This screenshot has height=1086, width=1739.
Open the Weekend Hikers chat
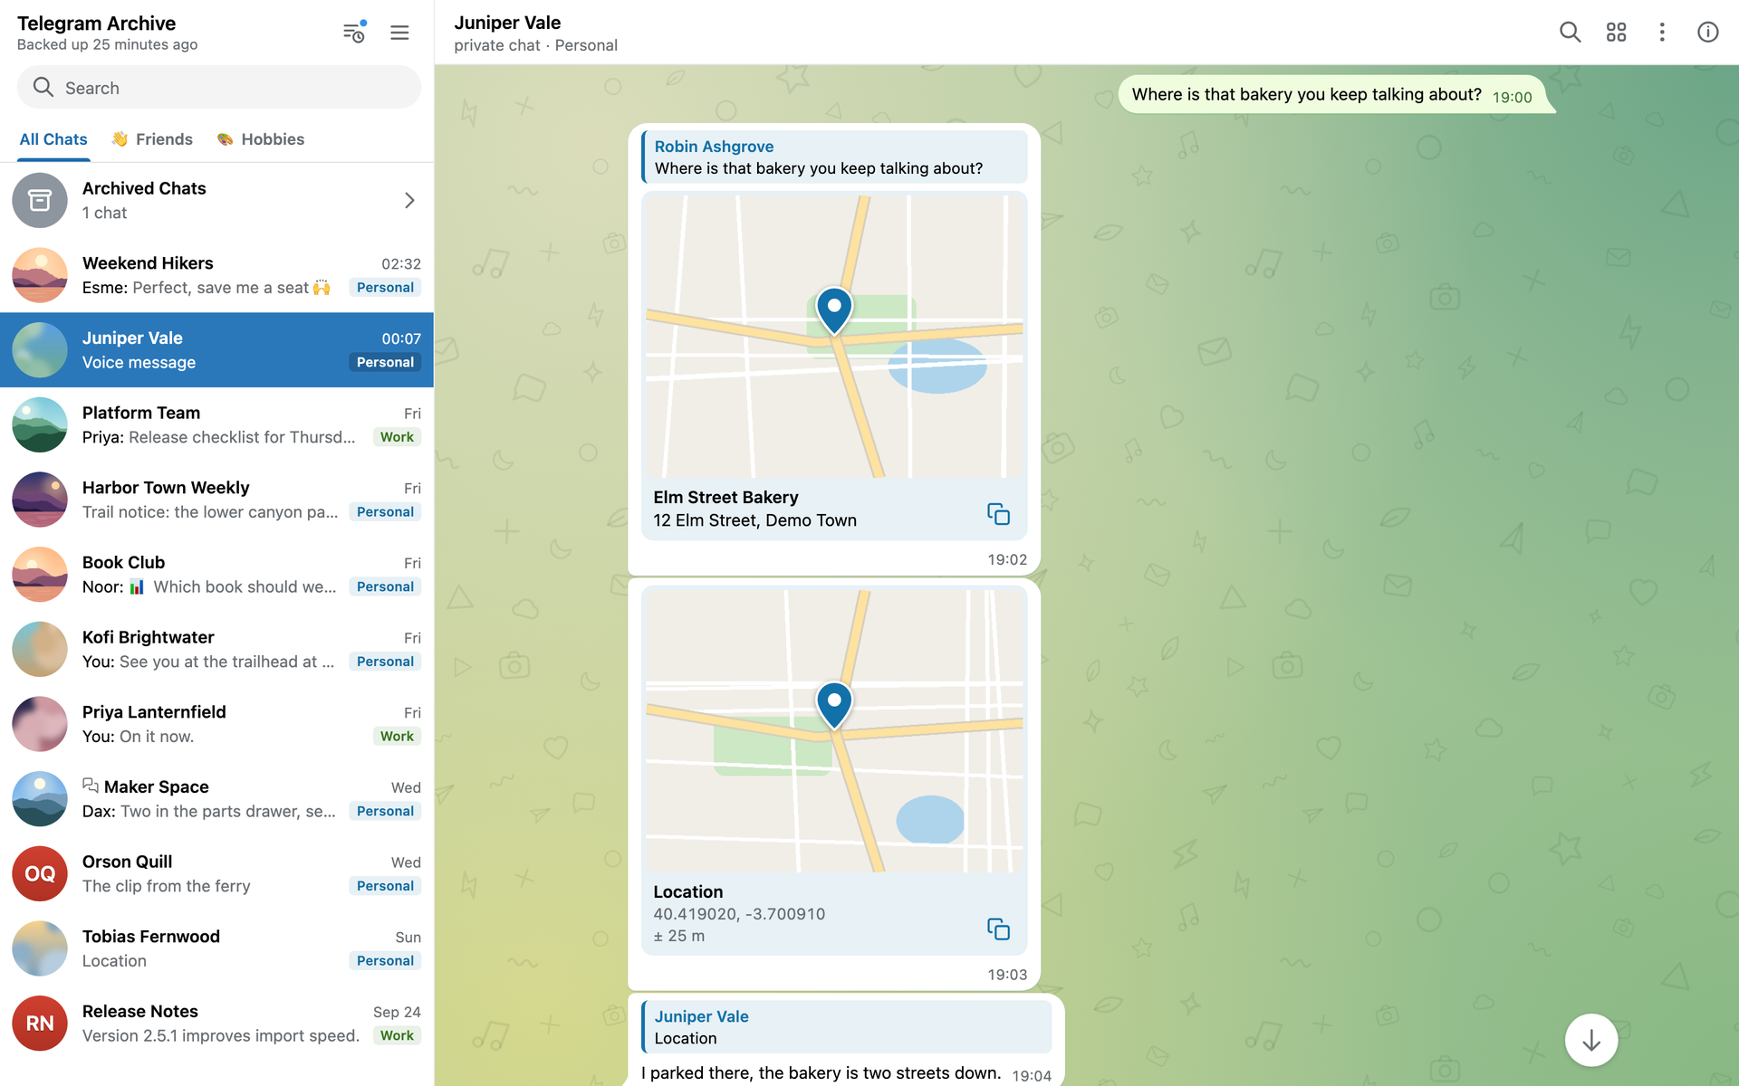point(217,275)
